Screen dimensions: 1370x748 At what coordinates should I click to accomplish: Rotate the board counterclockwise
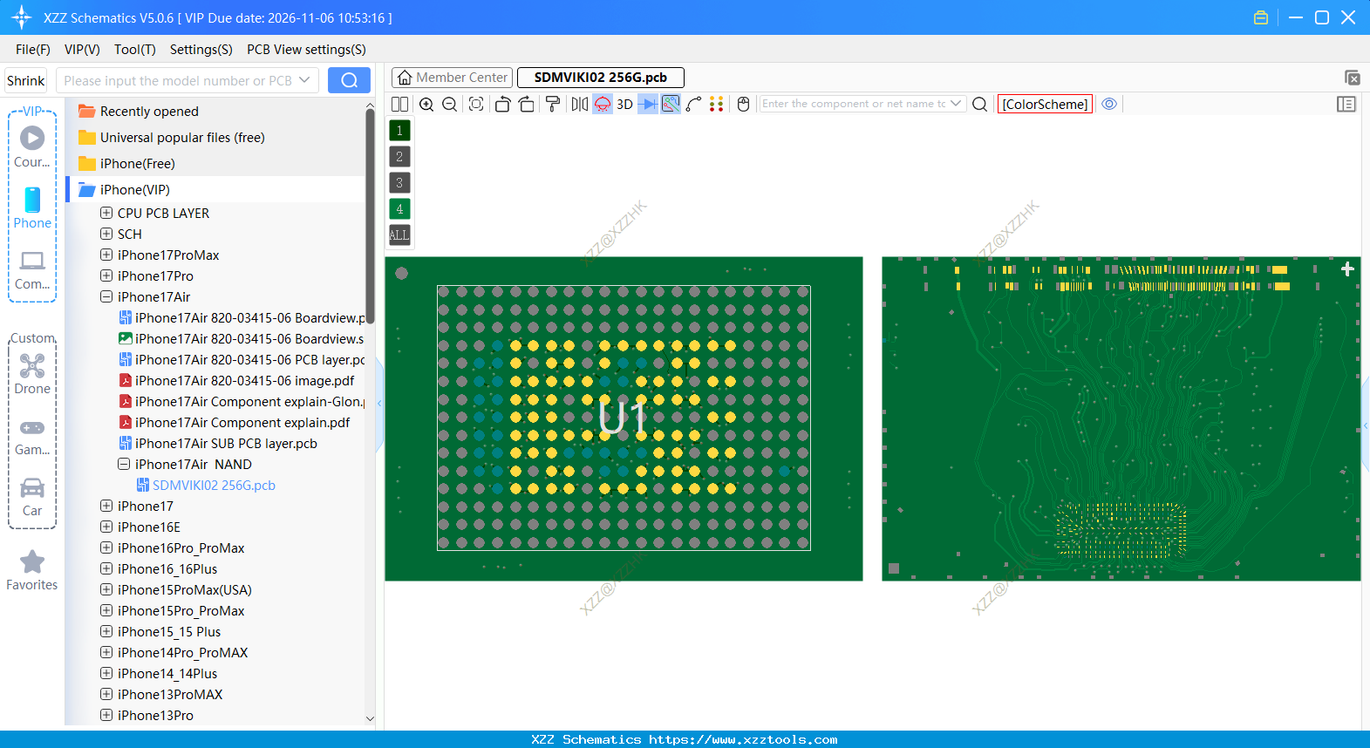click(x=502, y=105)
